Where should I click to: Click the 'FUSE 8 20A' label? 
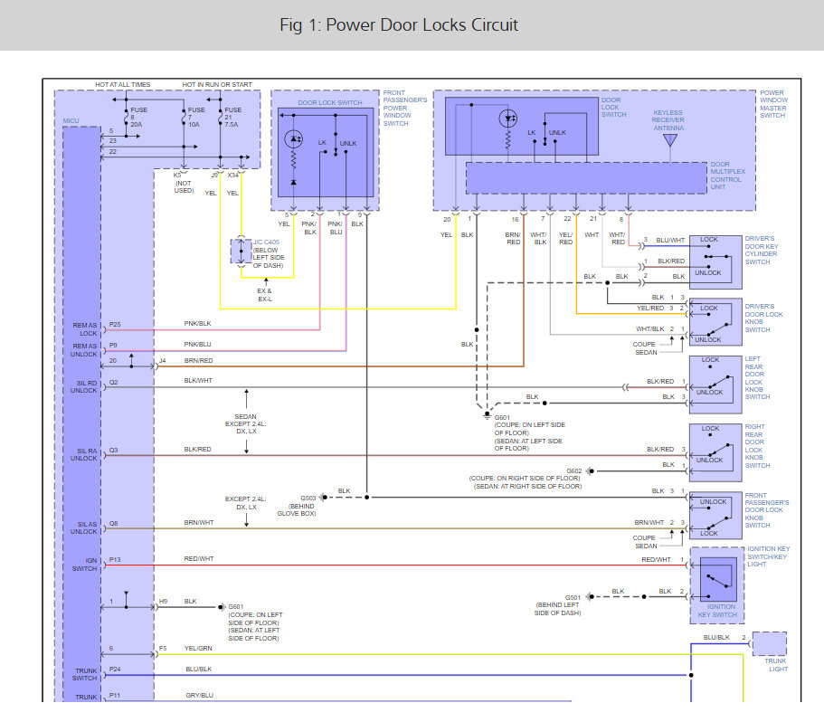(x=138, y=118)
